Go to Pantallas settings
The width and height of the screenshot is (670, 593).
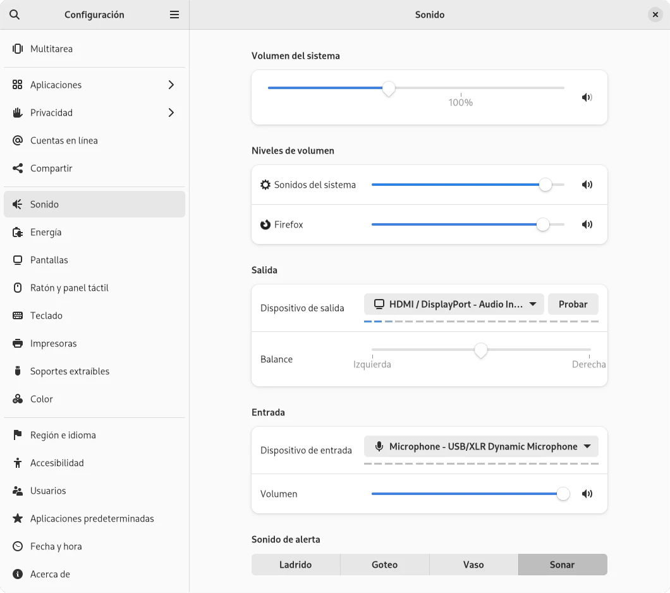pyautogui.click(x=49, y=260)
